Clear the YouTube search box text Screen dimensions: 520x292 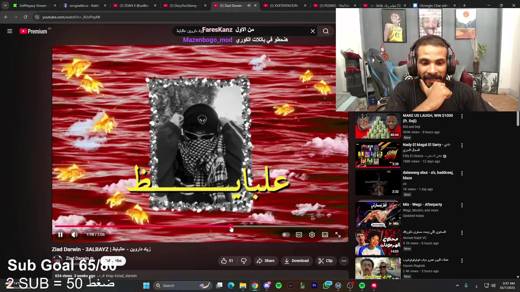[313, 31]
